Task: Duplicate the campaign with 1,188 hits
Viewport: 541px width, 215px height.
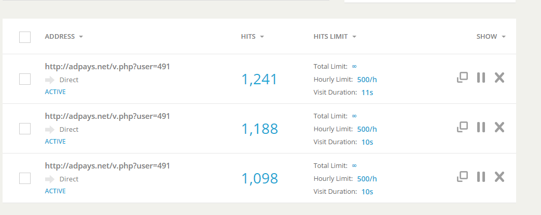Action: pos(462,127)
